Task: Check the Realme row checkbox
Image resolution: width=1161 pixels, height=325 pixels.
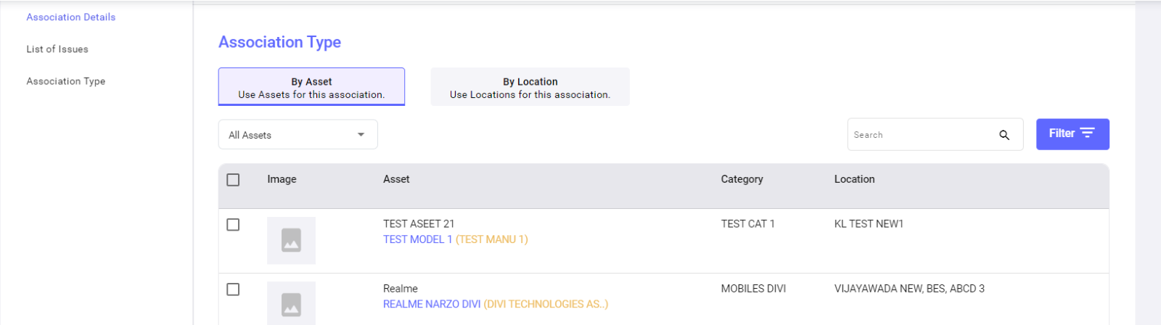Action: 233,289
